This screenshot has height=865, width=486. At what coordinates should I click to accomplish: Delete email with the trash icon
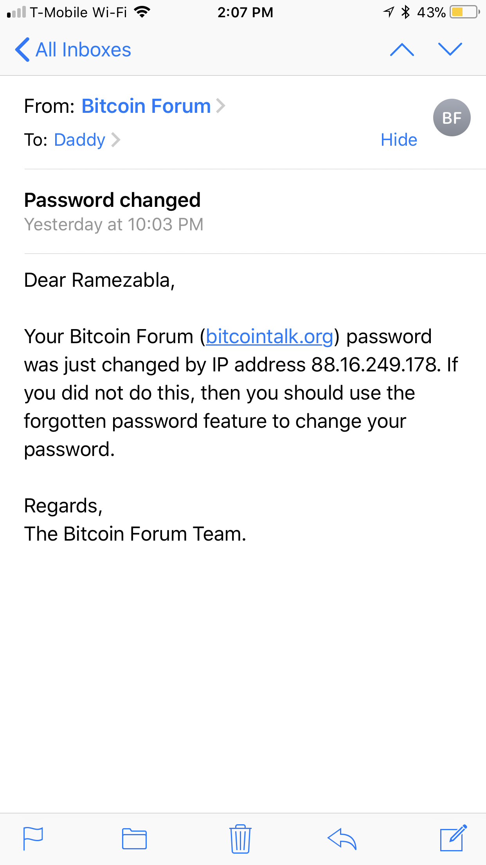pos(240,839)
